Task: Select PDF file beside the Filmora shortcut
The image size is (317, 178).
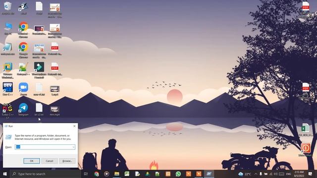Action: (54, 69)
